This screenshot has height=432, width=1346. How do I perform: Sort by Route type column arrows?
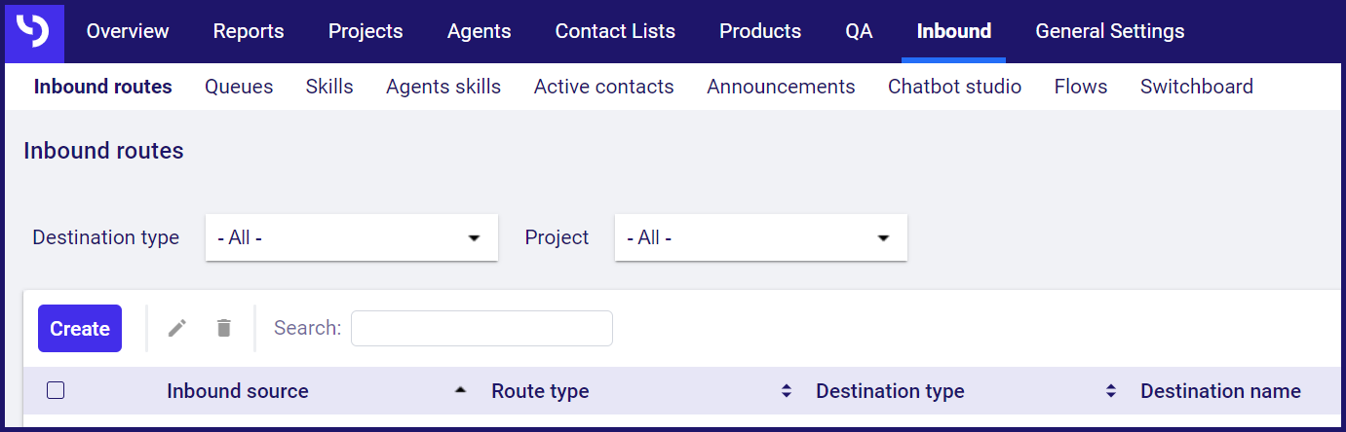pos(786,391)
